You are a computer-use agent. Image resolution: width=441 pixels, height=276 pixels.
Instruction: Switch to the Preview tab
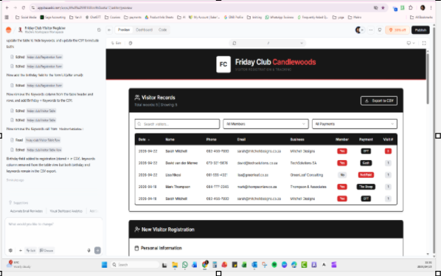tap(124, 30)
